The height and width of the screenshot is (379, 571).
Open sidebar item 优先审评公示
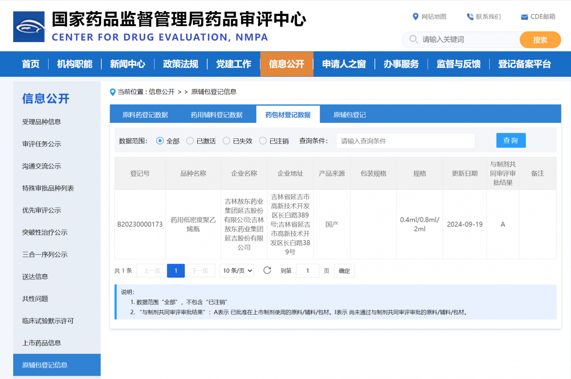[x=42, y=210]
